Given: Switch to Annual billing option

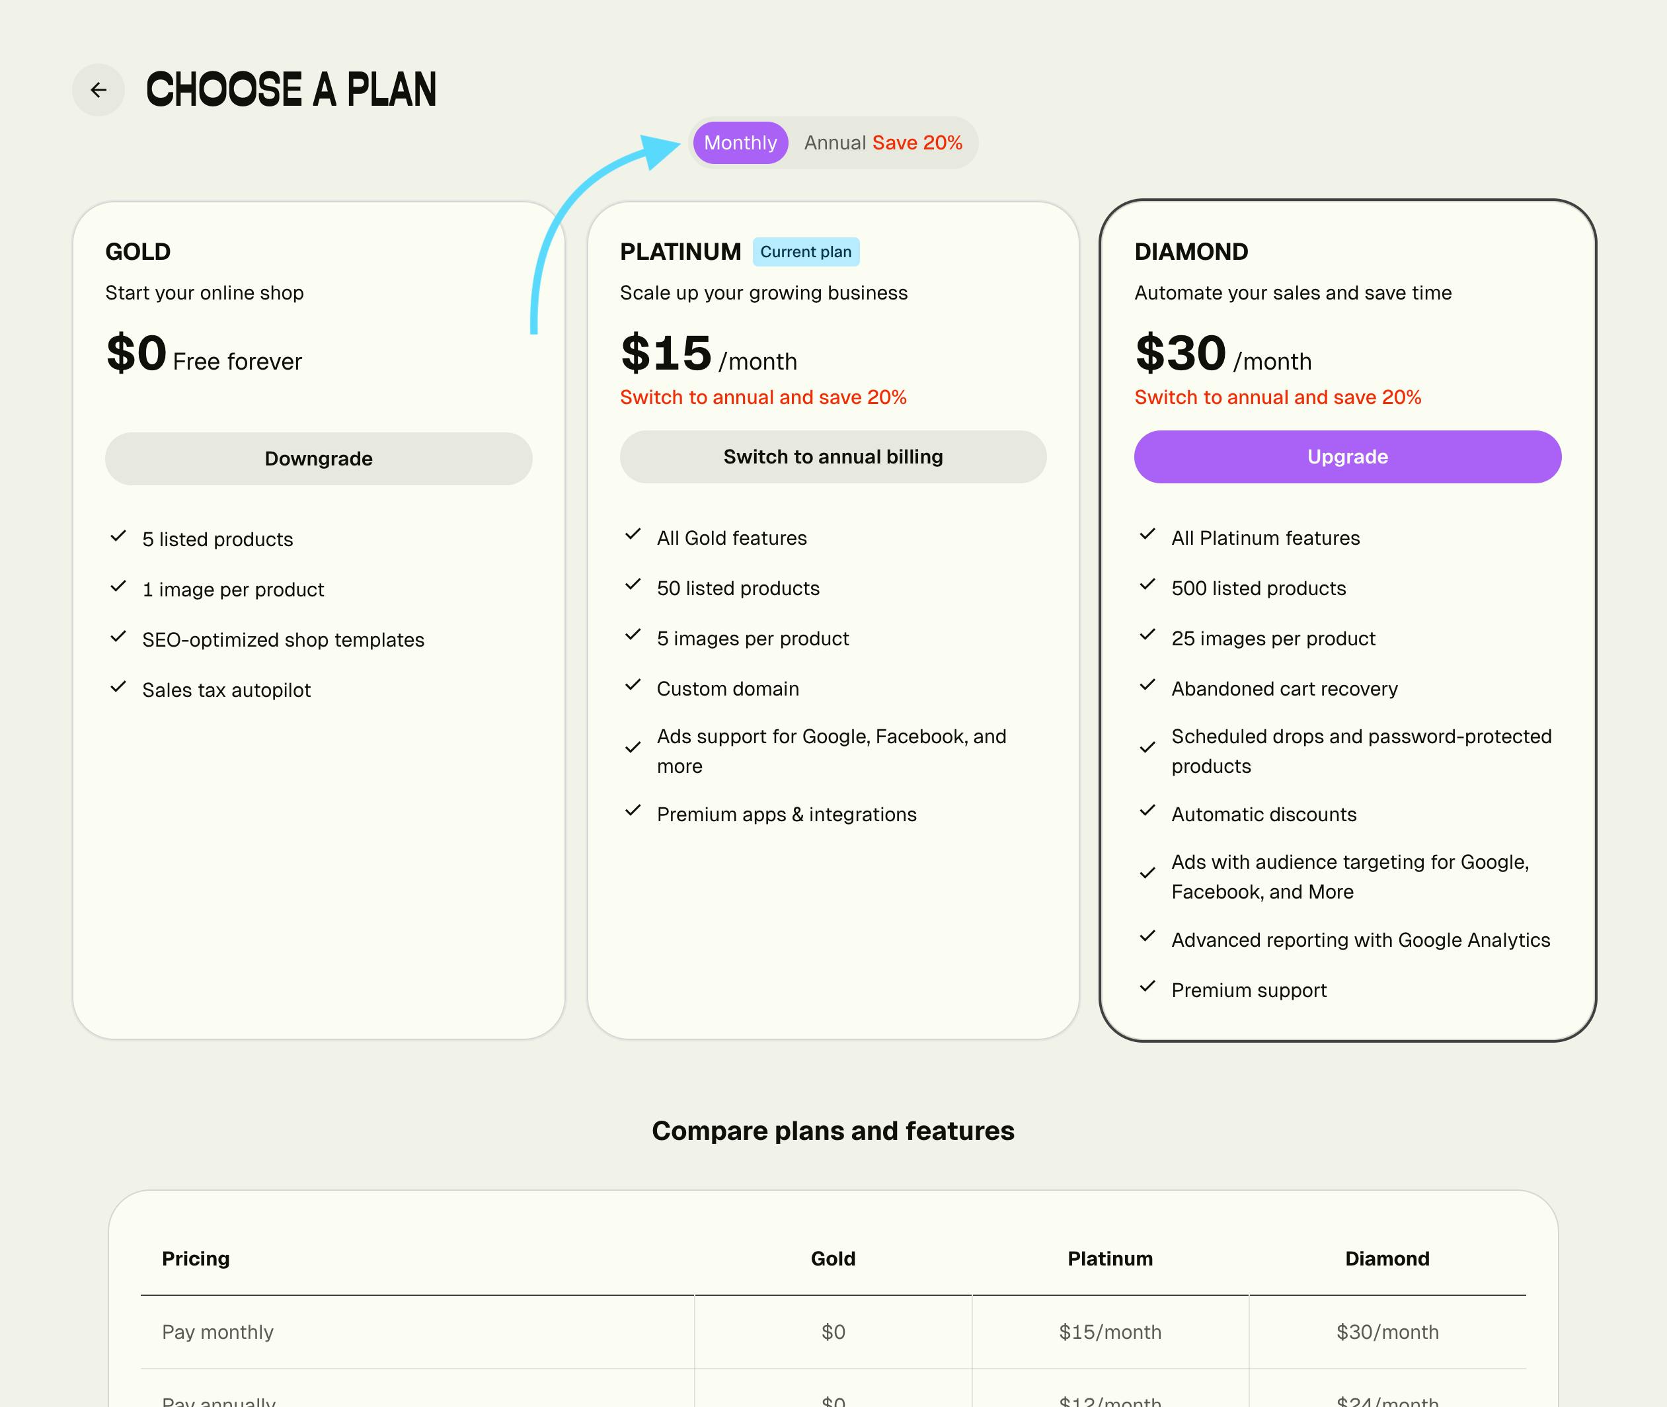Looking at the screenshot, I should tap(882, 143).
